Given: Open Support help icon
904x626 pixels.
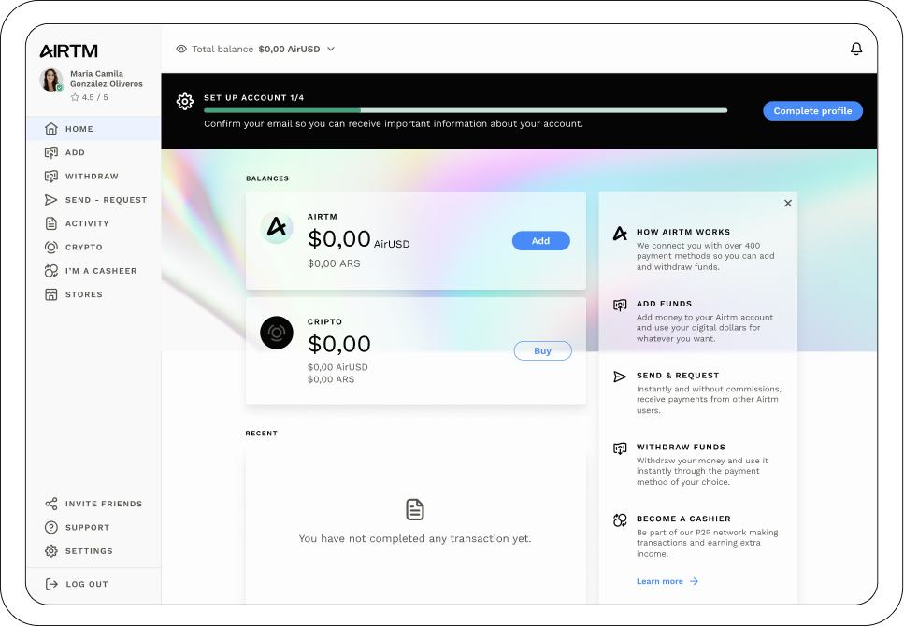Looking at the screenshot, I should (51, 527).
